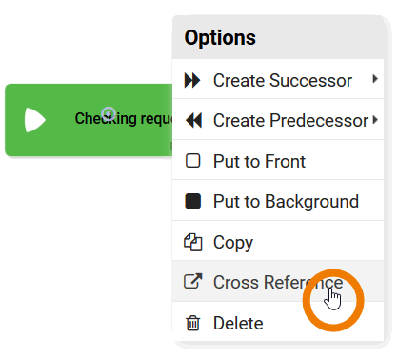Click the small circular handle on the node
398x359 pixels.
(x=109, y=113)
